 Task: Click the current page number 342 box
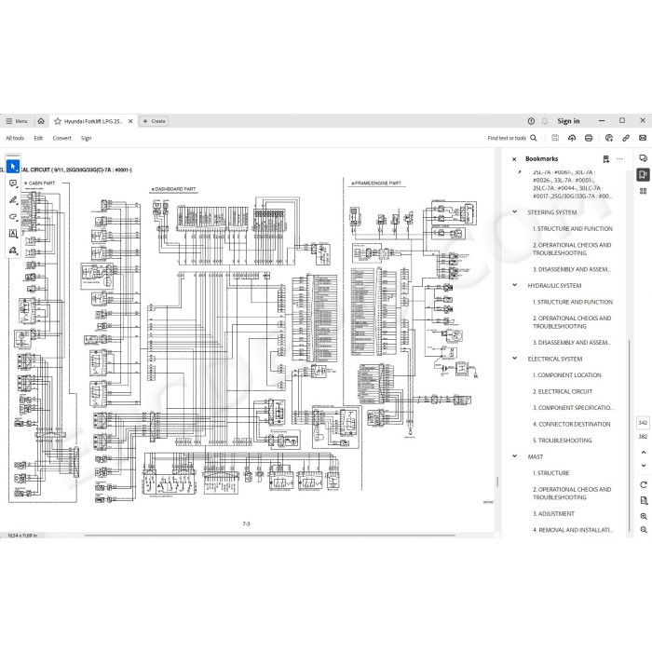(643, 423)
